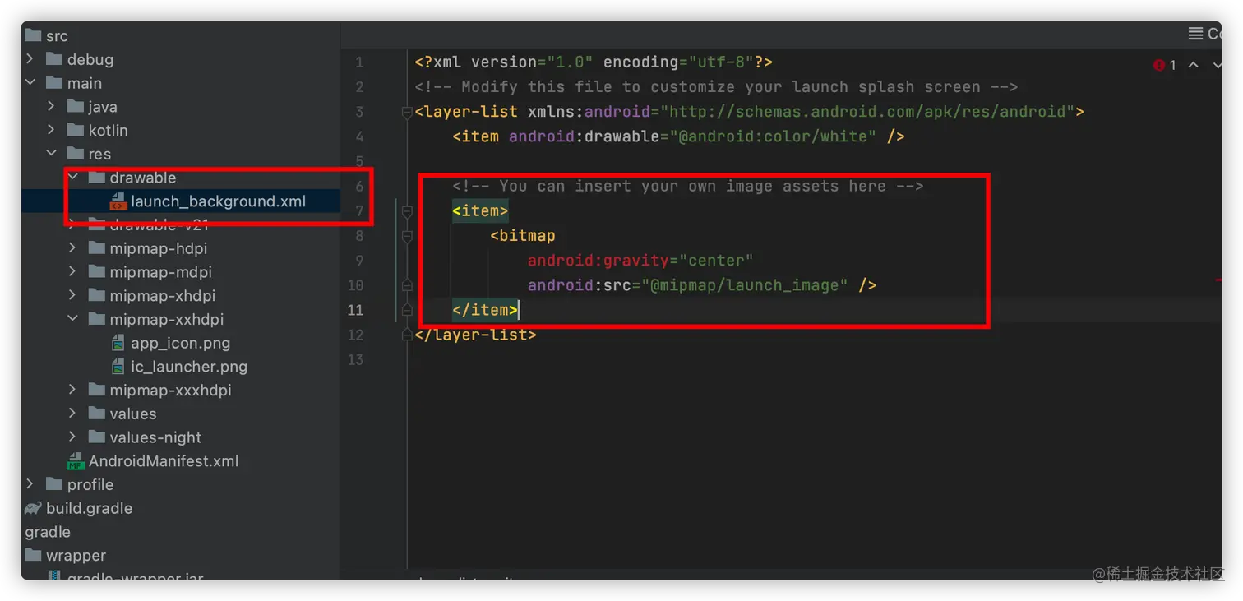Screen dimensions: 1243x601
Task: Click the opening <item> tag on line 7
Action: pyautogui.click(x=480, y=211)
